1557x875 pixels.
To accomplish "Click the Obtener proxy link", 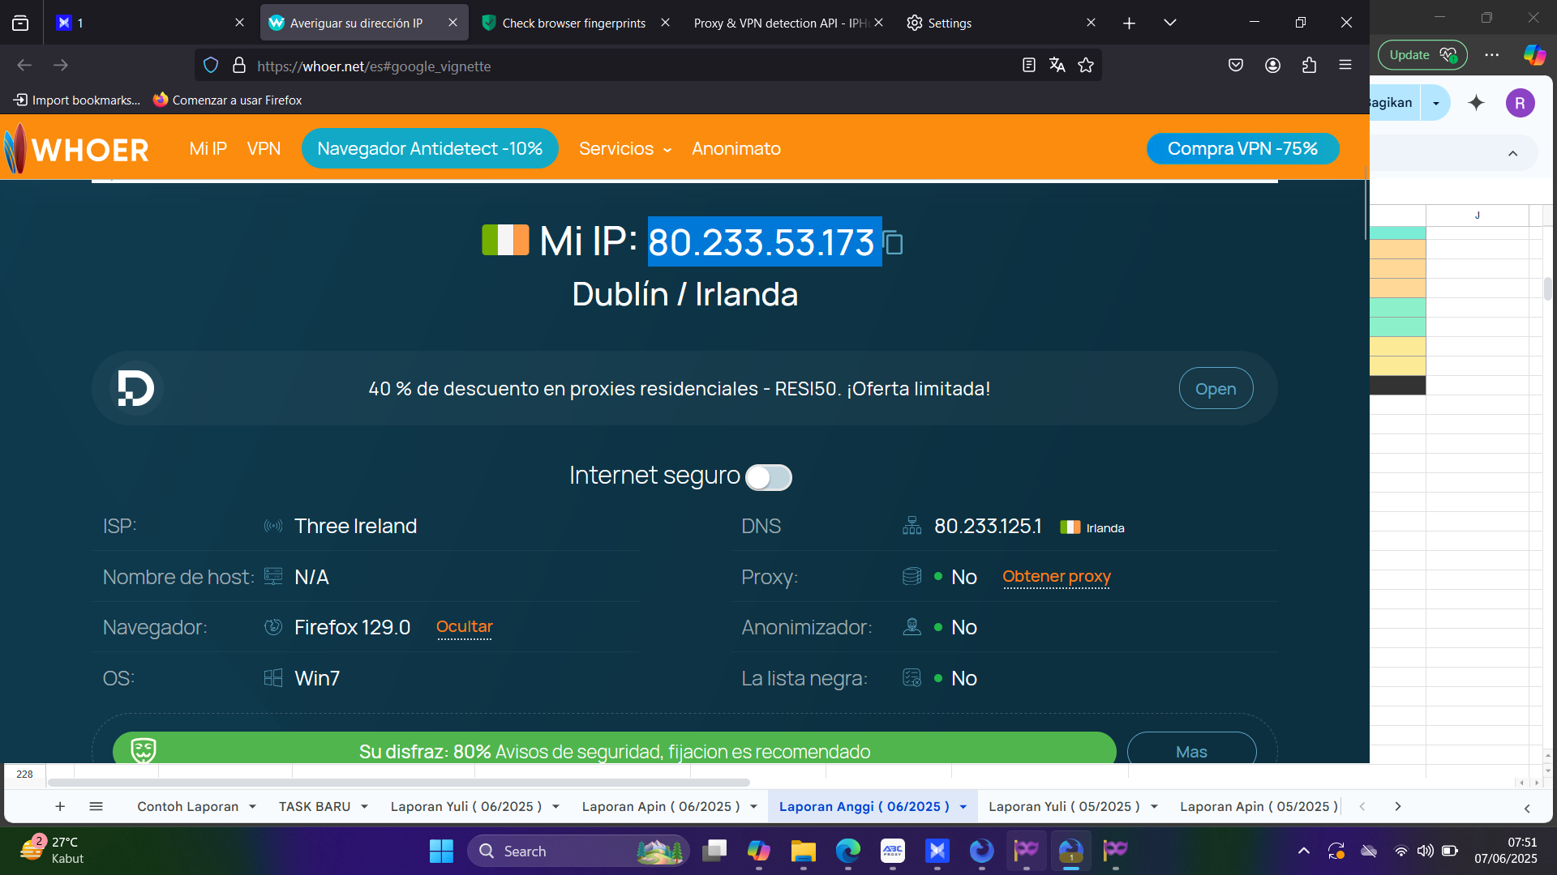I will [x=1057, y=577].
